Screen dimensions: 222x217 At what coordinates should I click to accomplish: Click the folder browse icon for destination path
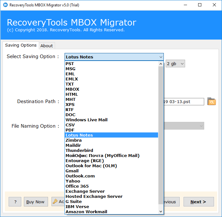(x=212, y=101)
